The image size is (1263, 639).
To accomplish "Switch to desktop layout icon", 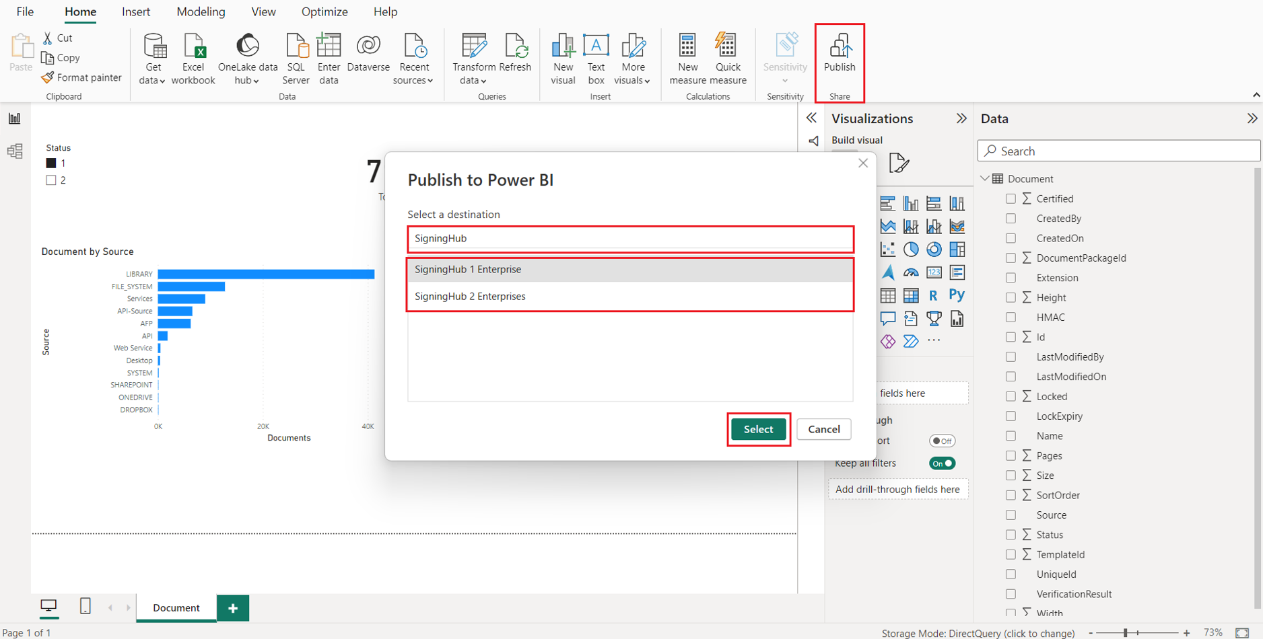I will point(48,606).
